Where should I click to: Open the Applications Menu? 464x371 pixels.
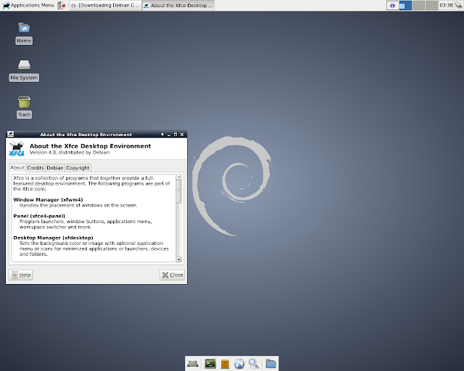coord(28,5)
